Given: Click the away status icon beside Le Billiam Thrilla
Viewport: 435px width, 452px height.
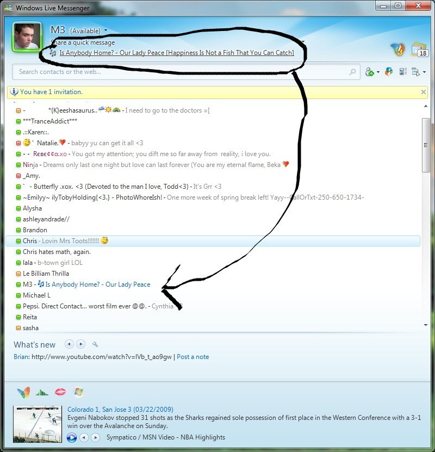Looking at the screenshot, I should pos(18,274).
